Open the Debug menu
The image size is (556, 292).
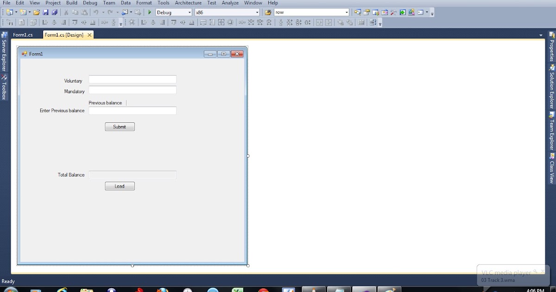click(x=90, y=3)
